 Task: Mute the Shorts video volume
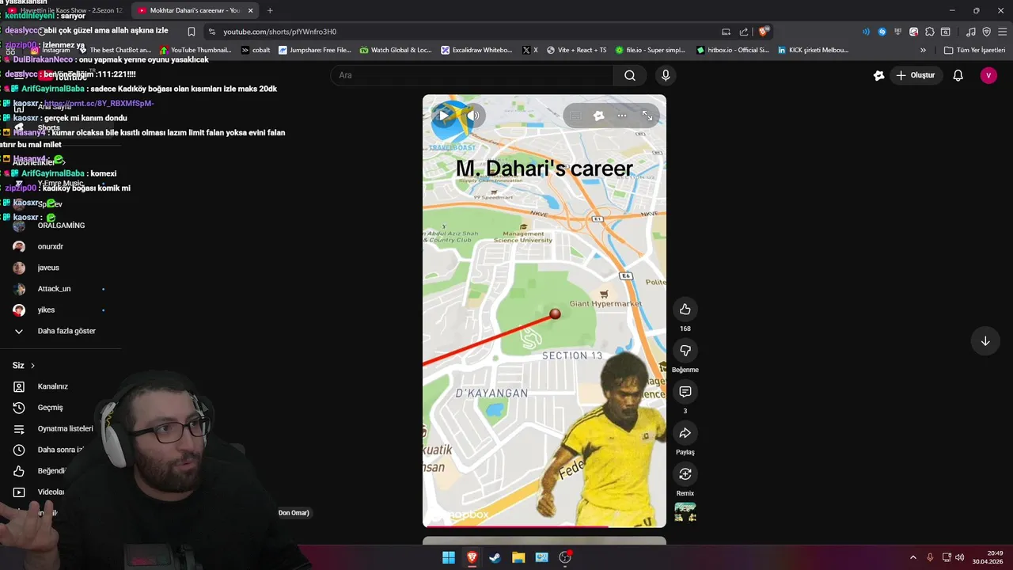(x=473, y=116)
